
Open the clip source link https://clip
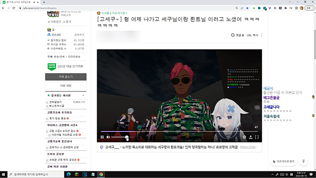[x=249, y=147]
